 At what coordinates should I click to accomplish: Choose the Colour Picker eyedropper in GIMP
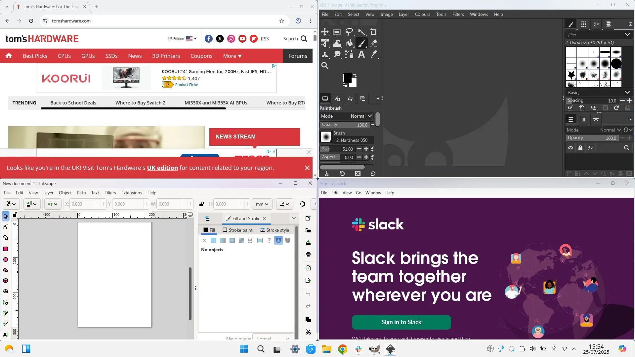coord(374,54)
